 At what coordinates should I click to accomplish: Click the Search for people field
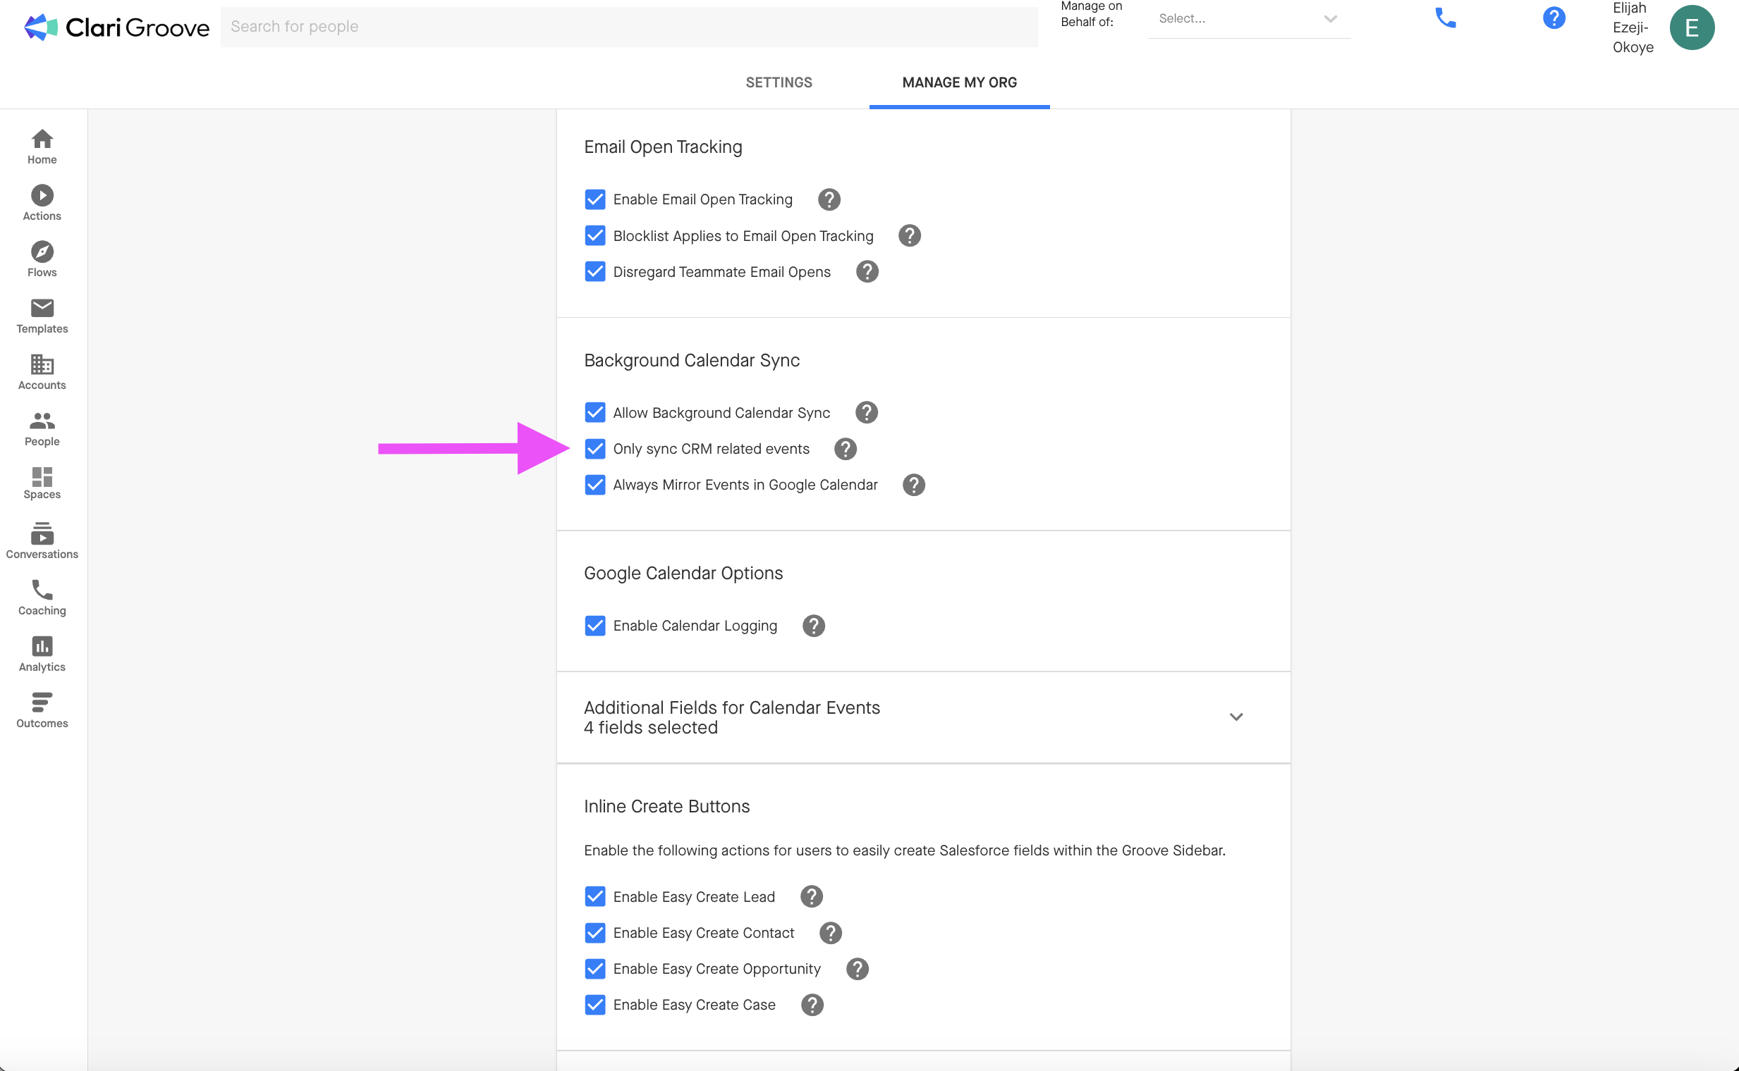pyautogui.click(x=629, y=27)
